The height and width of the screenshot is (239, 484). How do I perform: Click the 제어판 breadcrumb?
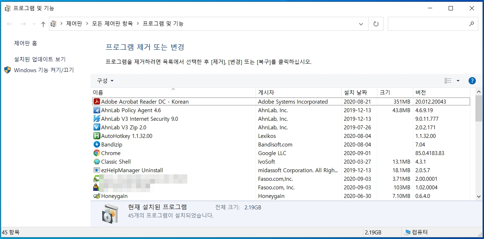point(74,24)
